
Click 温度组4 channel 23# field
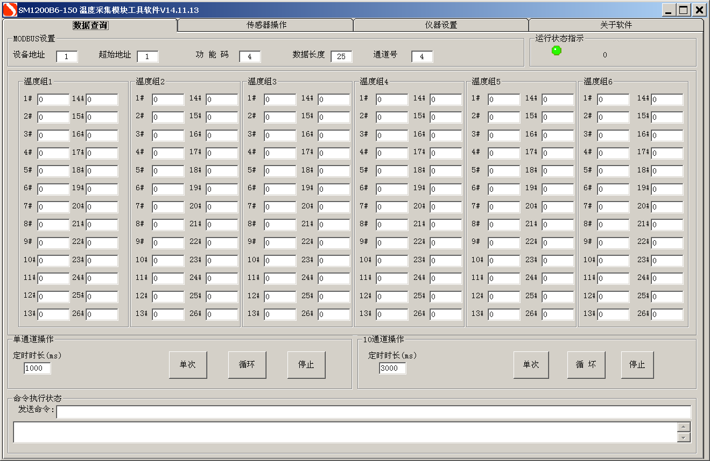click(446, 261)
